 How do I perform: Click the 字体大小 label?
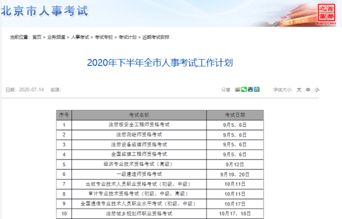283,90
